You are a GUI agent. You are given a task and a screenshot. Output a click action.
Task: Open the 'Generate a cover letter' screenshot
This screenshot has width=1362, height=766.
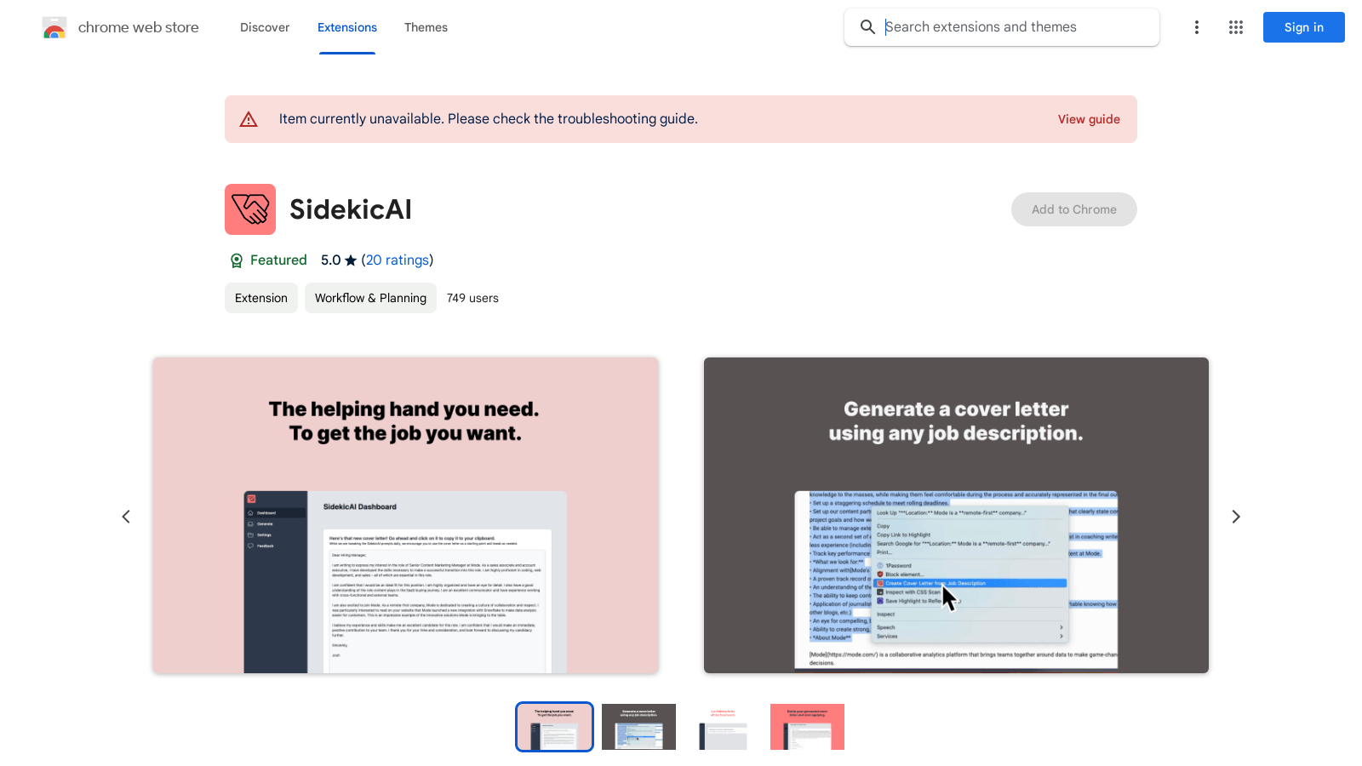point(956,516)
